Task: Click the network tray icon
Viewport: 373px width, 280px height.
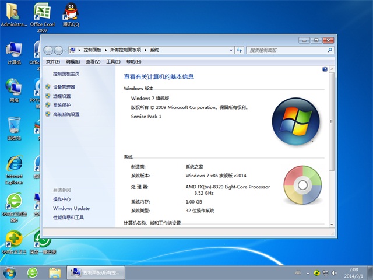Action: coord(325,273)
